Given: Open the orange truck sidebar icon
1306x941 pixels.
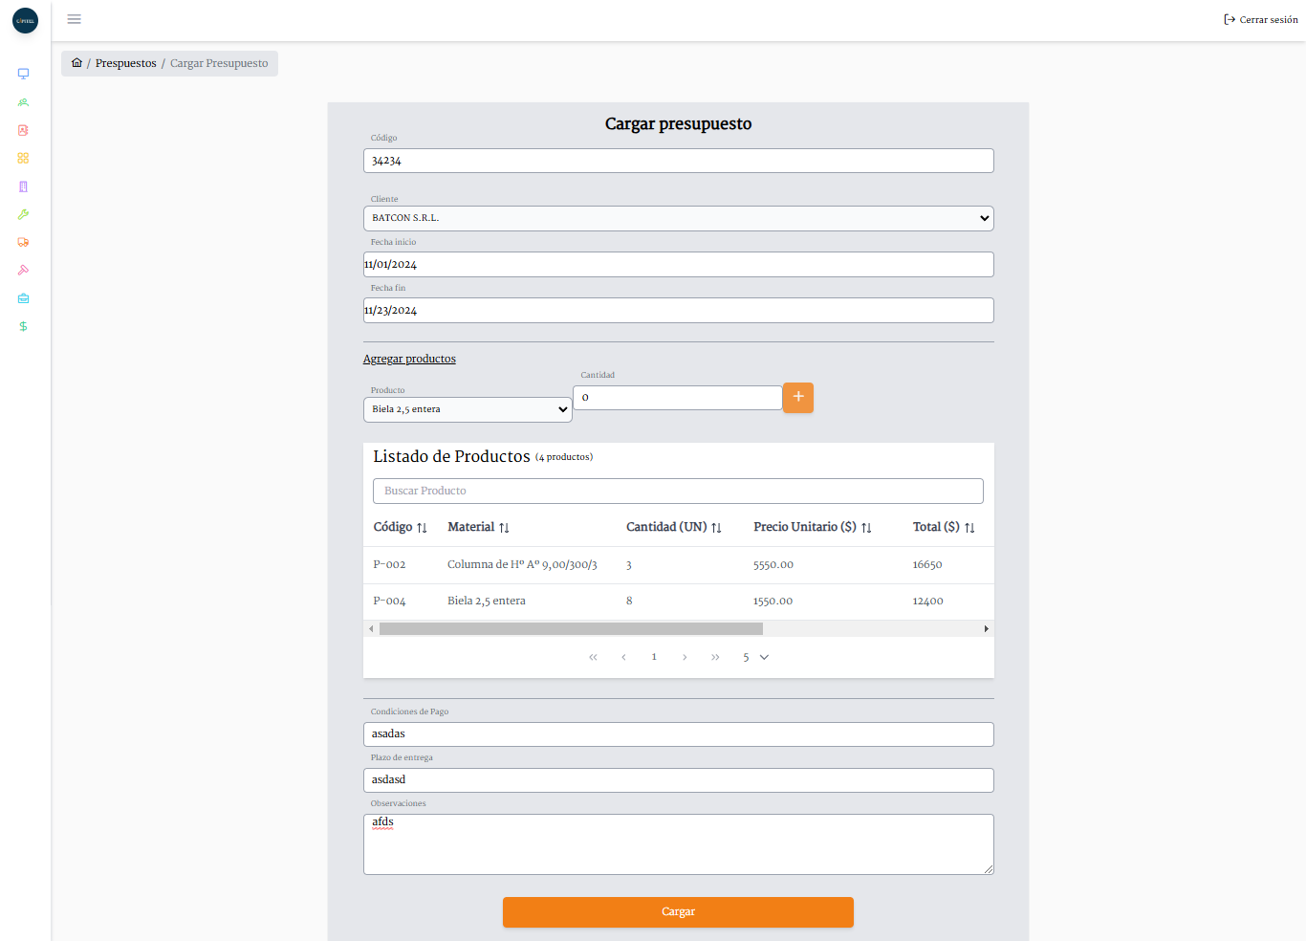Looking at the screenshot, I should click(x=23, y=242).
